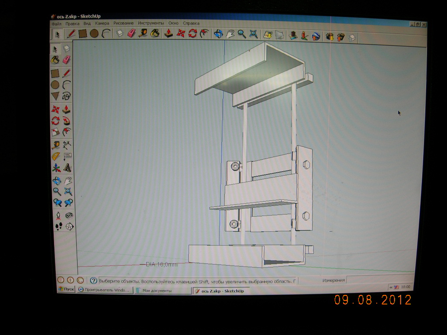The width and height of the screenshot is (447, 335).
Task: Click Make Component in top toolbar
Action: click(x=120, y=34)
